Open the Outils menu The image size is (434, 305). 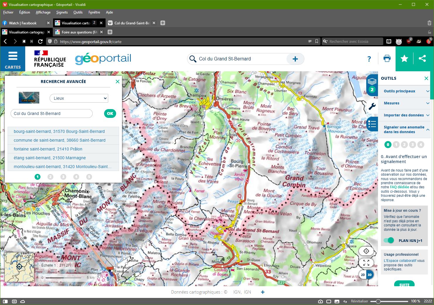[x=78, y=12]
